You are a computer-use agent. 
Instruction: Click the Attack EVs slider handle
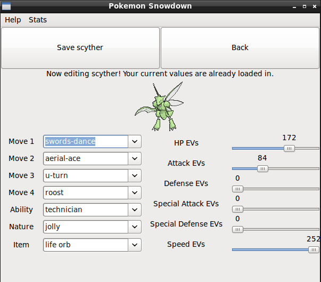click(x=262, y=168)
